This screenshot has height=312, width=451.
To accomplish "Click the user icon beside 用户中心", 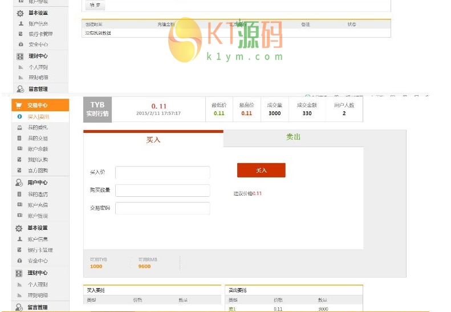I will (x=19, y=183).
